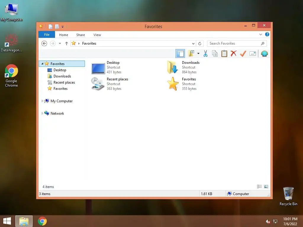Open My Computer desktop icon

pyautogui.click(x=12, y=12)
